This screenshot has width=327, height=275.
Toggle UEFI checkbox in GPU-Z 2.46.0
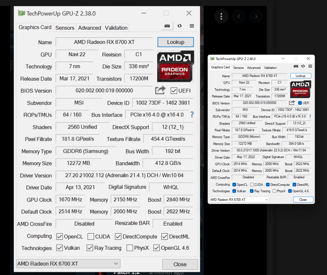click(x=300, y=103)
